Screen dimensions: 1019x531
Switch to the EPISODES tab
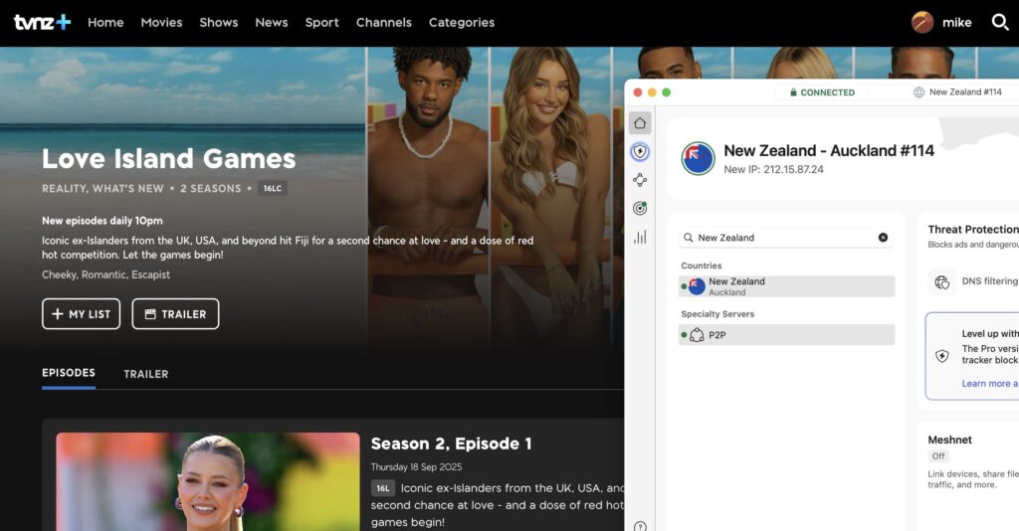coord(69,373)
